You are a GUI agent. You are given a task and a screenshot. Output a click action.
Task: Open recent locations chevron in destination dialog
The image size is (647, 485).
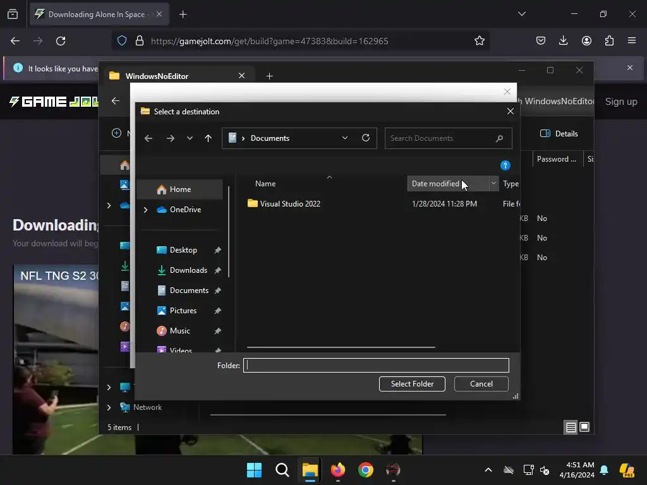point(190,138)
